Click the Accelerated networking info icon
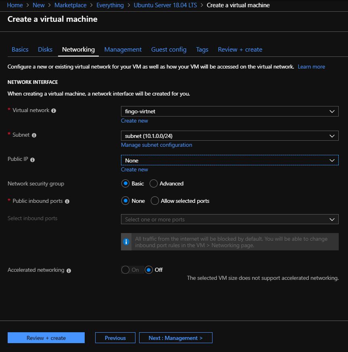The height and width of the screenshot is (352, 348). [69, 271]
